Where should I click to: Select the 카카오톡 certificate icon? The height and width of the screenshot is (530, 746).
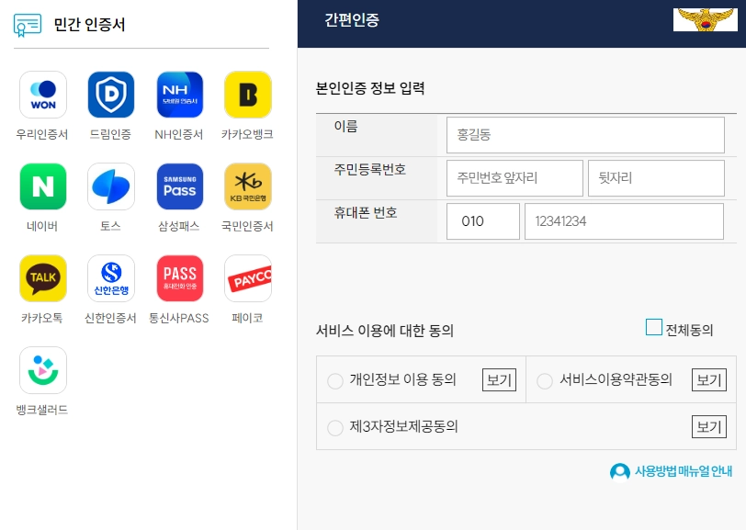pos(41,277)
